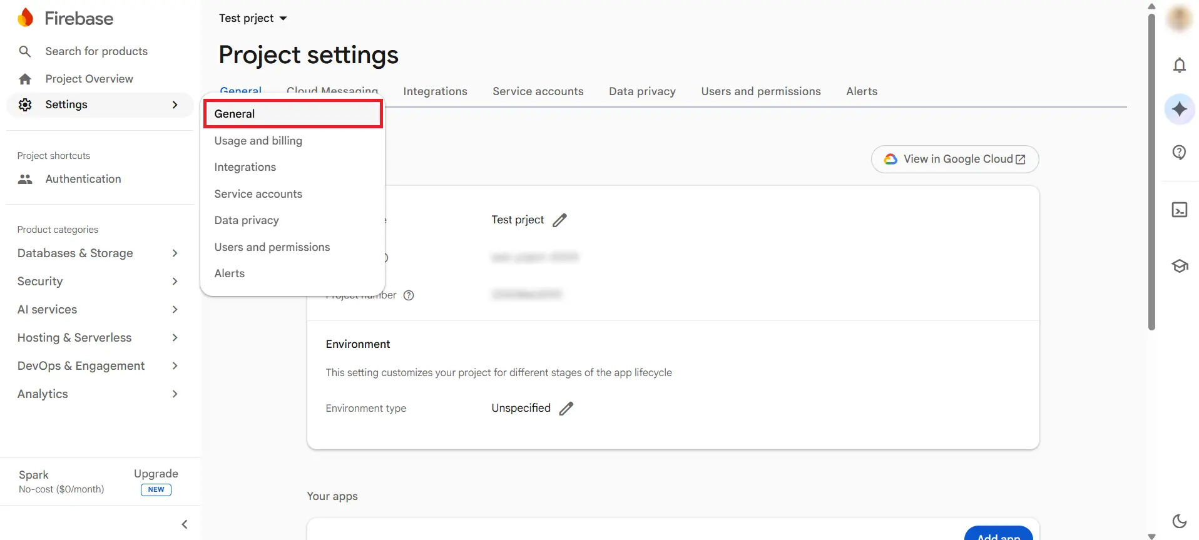Edit Environment type pencil icon

coord(566,409)
